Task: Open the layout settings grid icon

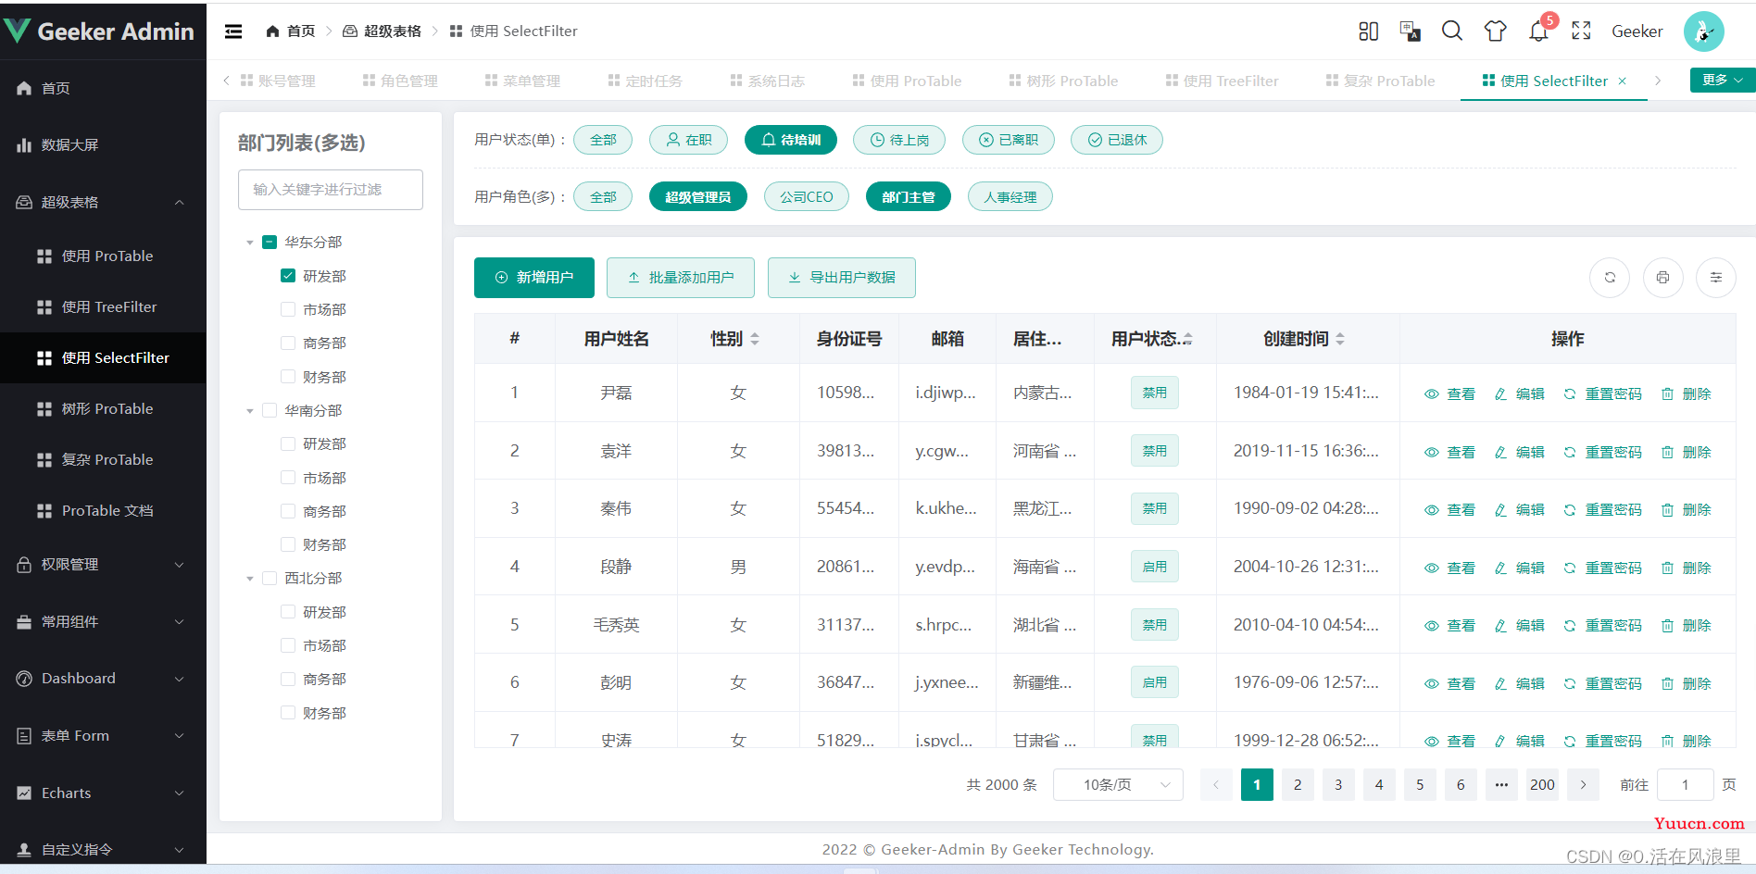Action: coord(1368,31)
